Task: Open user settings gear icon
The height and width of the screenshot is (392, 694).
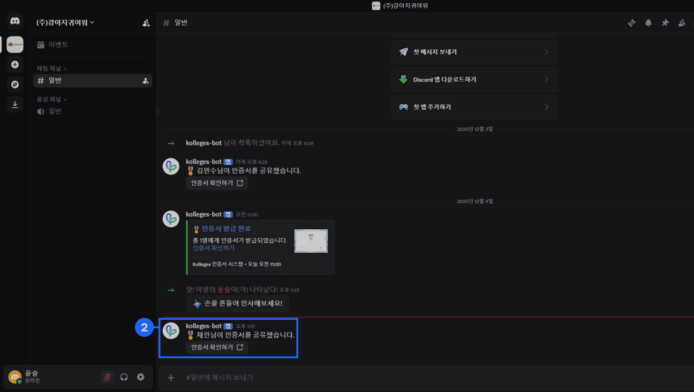Action: (141, 377)
